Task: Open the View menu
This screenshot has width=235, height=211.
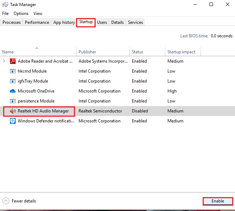Action: 38,14
